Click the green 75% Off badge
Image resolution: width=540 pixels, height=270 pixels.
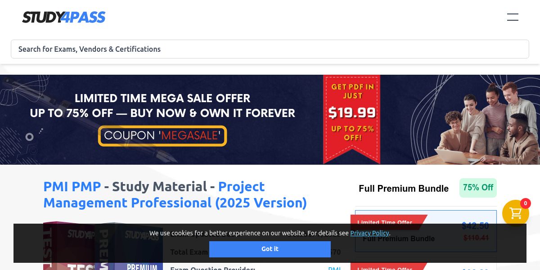pyautogui.click(x=478, y=188)
